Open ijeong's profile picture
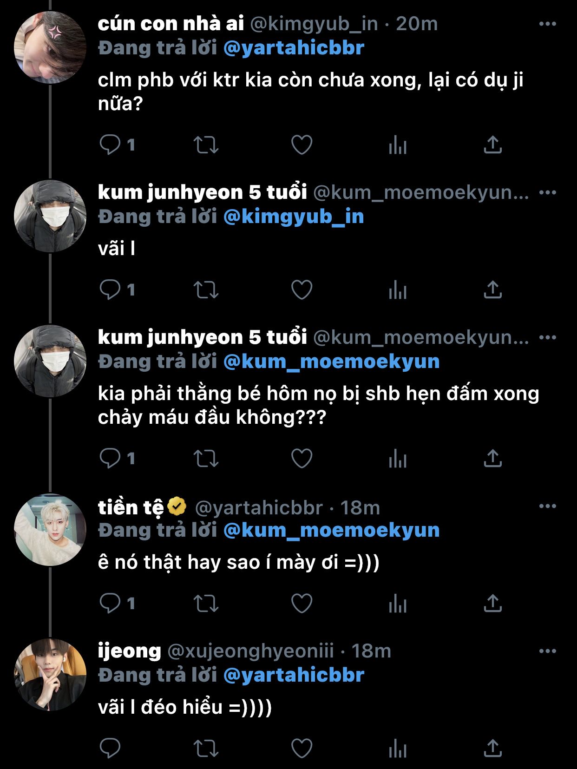The width and height of the screenshot is (577, 769). click(x=50, y=675)
